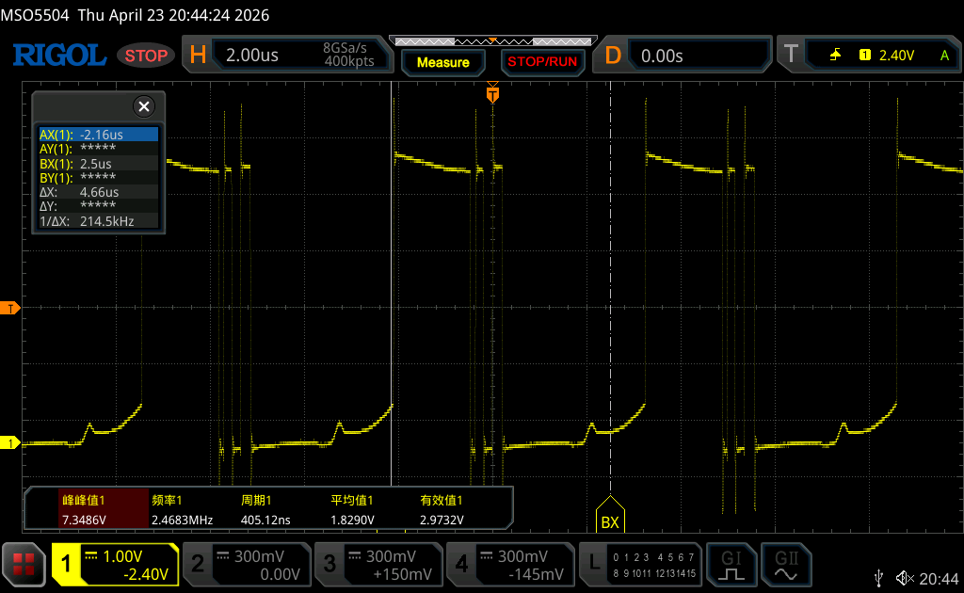Close the cursor measurement panel
964x593 pixels.
[144, 106]
